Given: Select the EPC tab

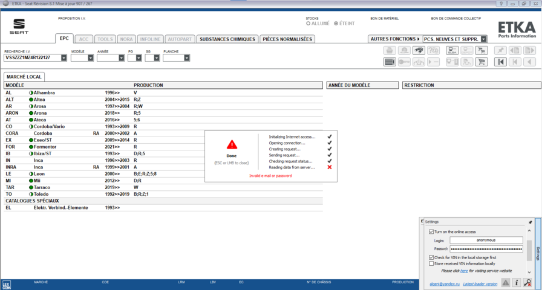Looking at the screenshot, I should tap(64, 39).
